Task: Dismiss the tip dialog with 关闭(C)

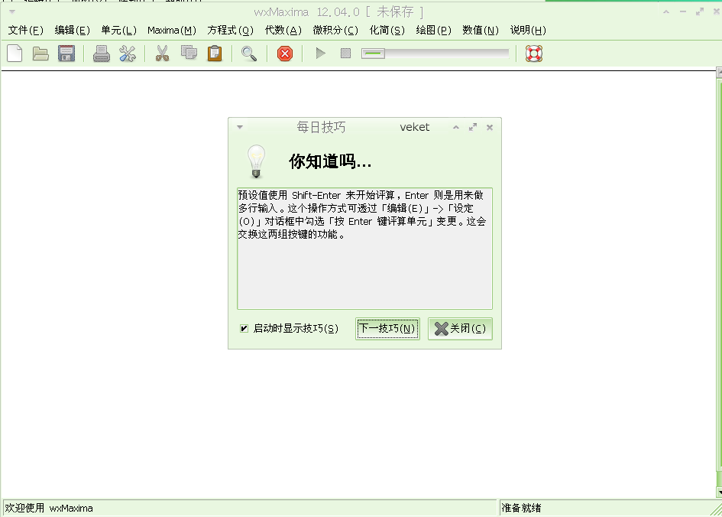Action: tap(460, 329)
